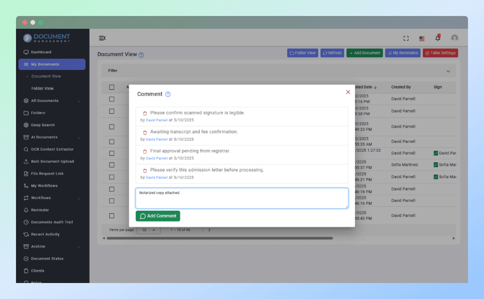
Task: Delete the 'Final approval pending' comment via trash icon
Action: pyautogui.click(x=144, y=151)
